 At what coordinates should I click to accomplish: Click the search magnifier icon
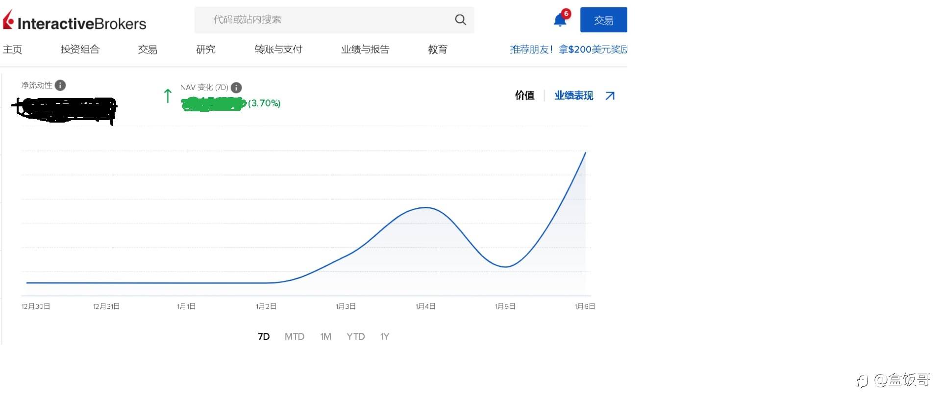click(460, 20)
